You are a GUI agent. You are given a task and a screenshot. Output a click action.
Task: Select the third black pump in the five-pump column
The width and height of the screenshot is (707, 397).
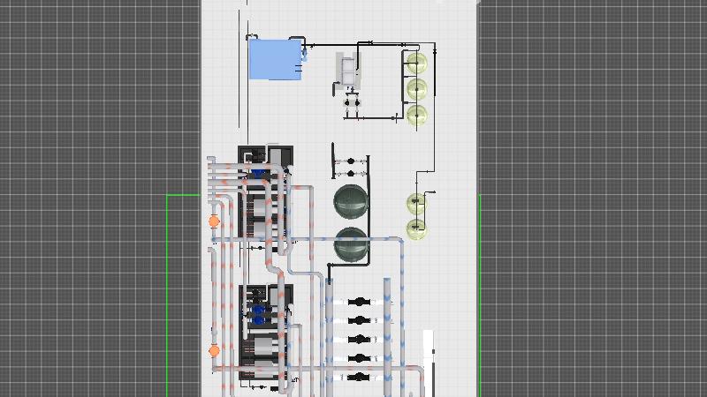click(x=358, y=340)
